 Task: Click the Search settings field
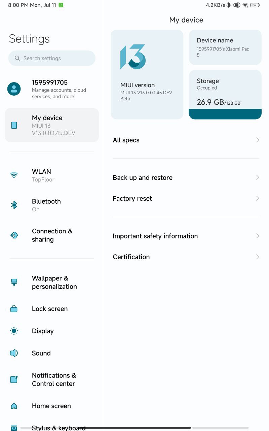[x=52, y=58]
